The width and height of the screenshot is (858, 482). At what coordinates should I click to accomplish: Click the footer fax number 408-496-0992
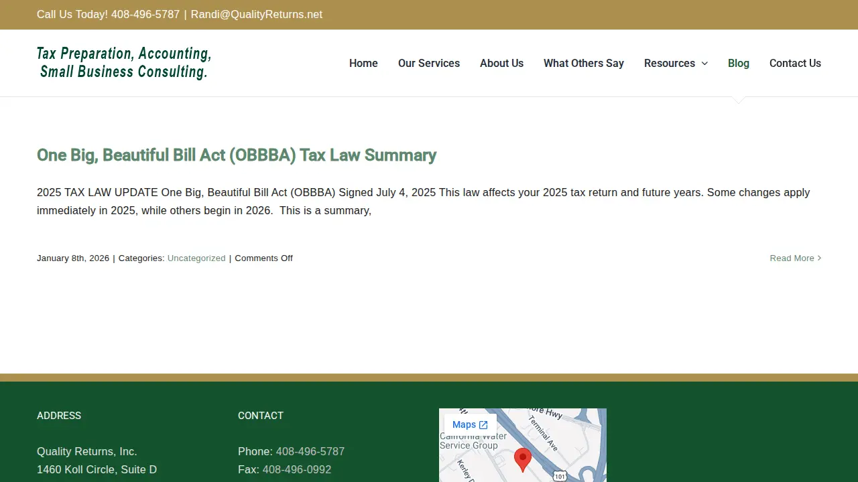pos(297,469)
